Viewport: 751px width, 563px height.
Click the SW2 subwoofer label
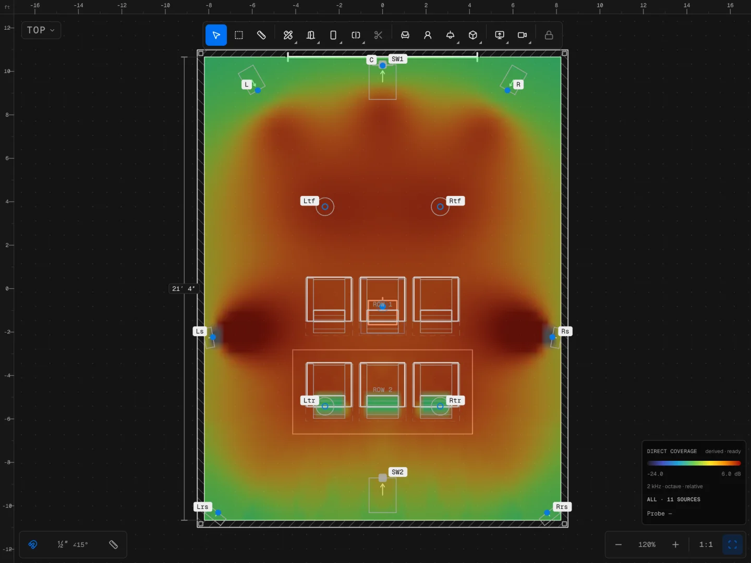coord(397,472)
